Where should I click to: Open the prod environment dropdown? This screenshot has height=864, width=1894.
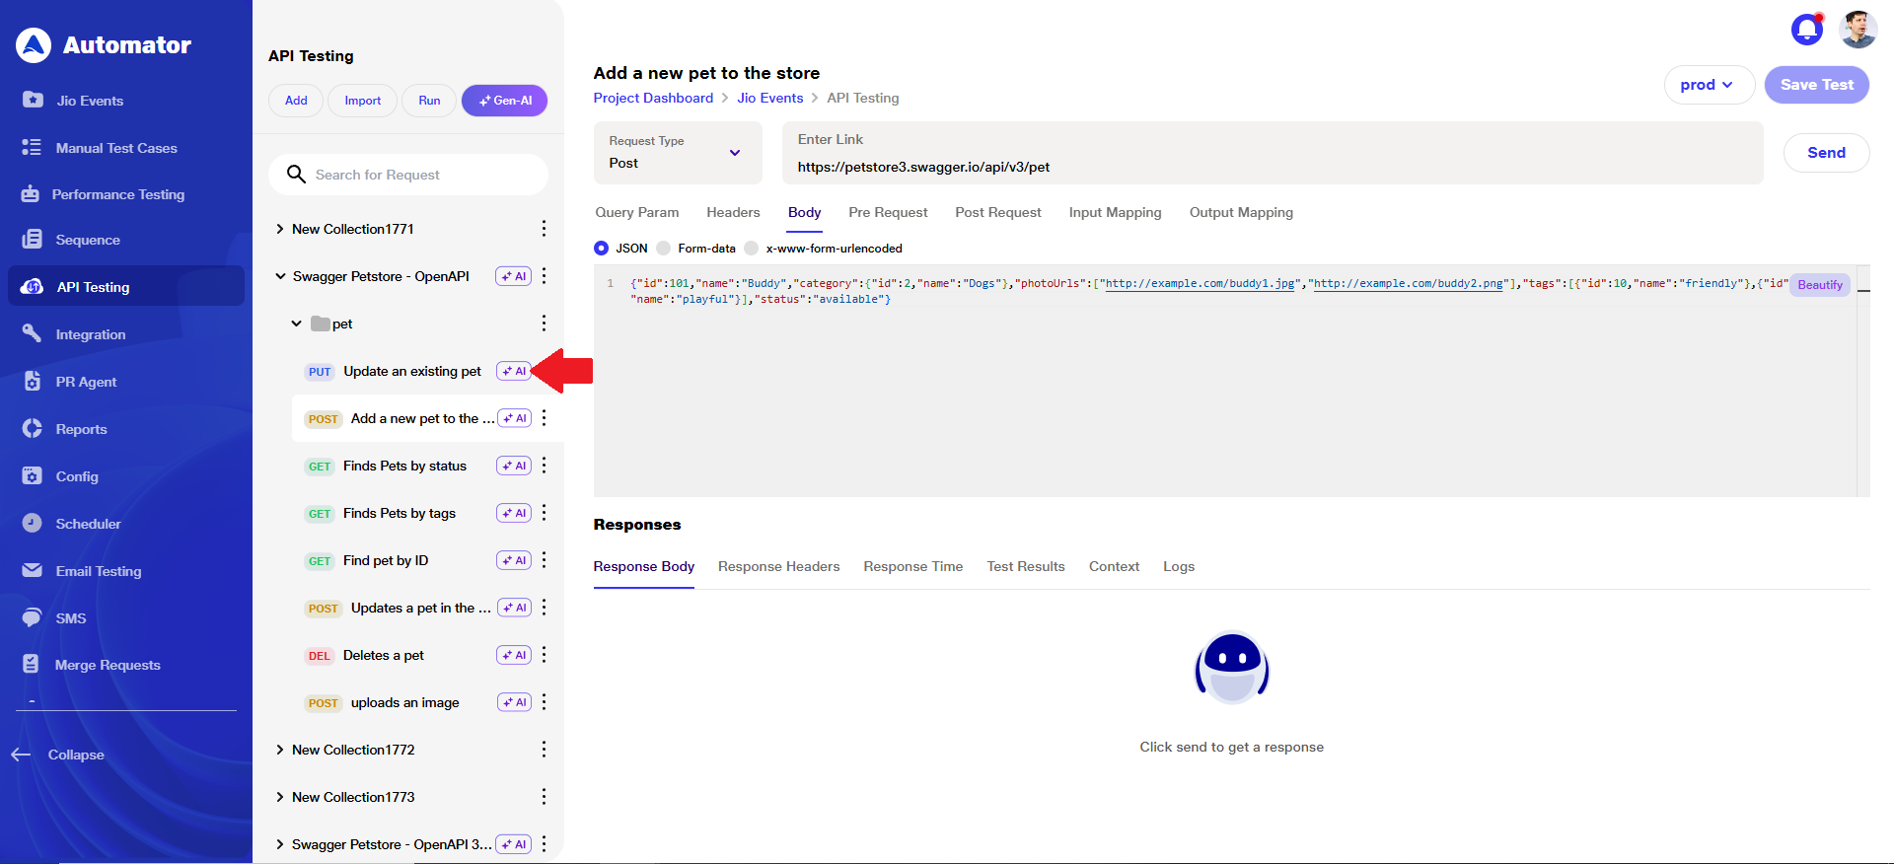tap(1708, 85)
